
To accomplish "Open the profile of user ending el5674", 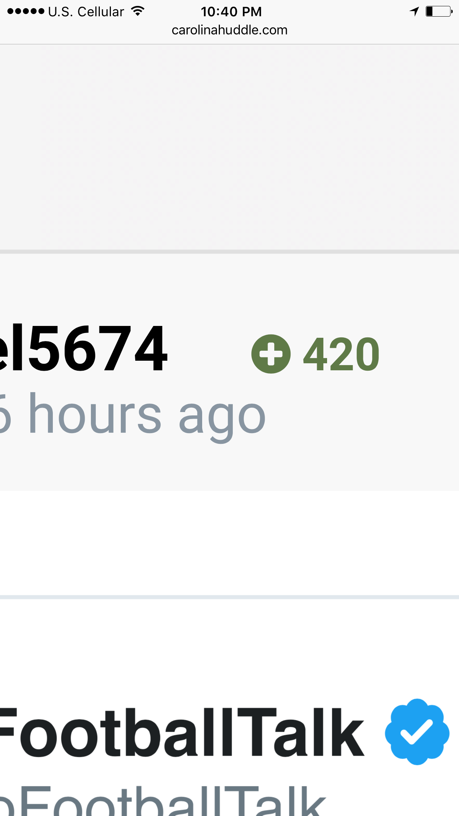I will point(84,348).
